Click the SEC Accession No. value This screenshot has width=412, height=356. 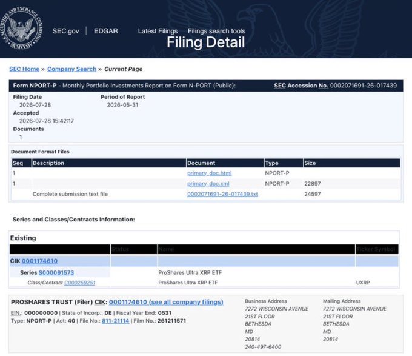(x=364, y=86)
